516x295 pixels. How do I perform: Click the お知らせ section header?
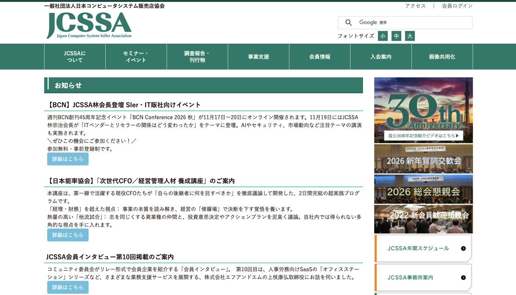[x=203, y=85]
